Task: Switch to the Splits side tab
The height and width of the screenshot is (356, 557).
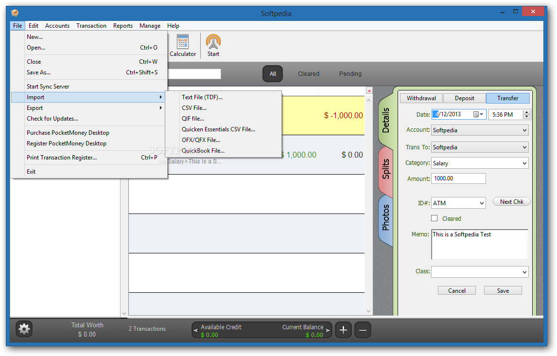Action: pos(386,169)
